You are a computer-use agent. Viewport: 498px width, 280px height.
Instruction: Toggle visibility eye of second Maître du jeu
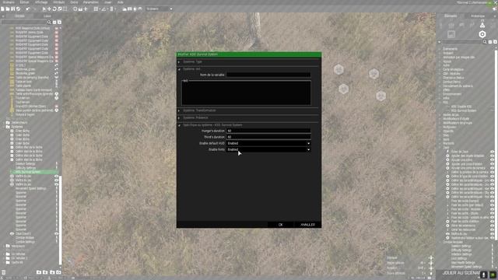[56, 180]
